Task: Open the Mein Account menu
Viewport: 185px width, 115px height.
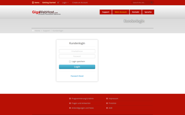Action: point(121,12)
